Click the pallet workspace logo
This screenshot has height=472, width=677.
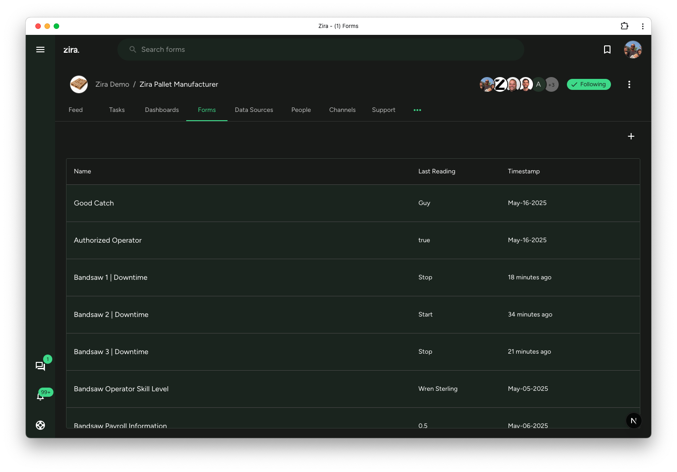pyautogui.click(x=79, y=84)
